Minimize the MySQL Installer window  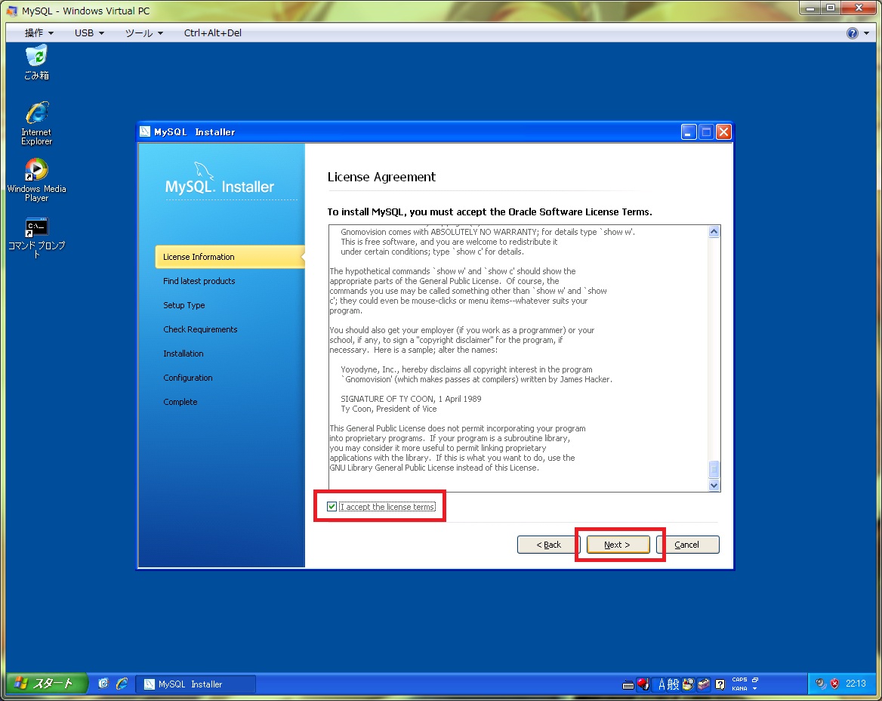[x=689, y=131]
